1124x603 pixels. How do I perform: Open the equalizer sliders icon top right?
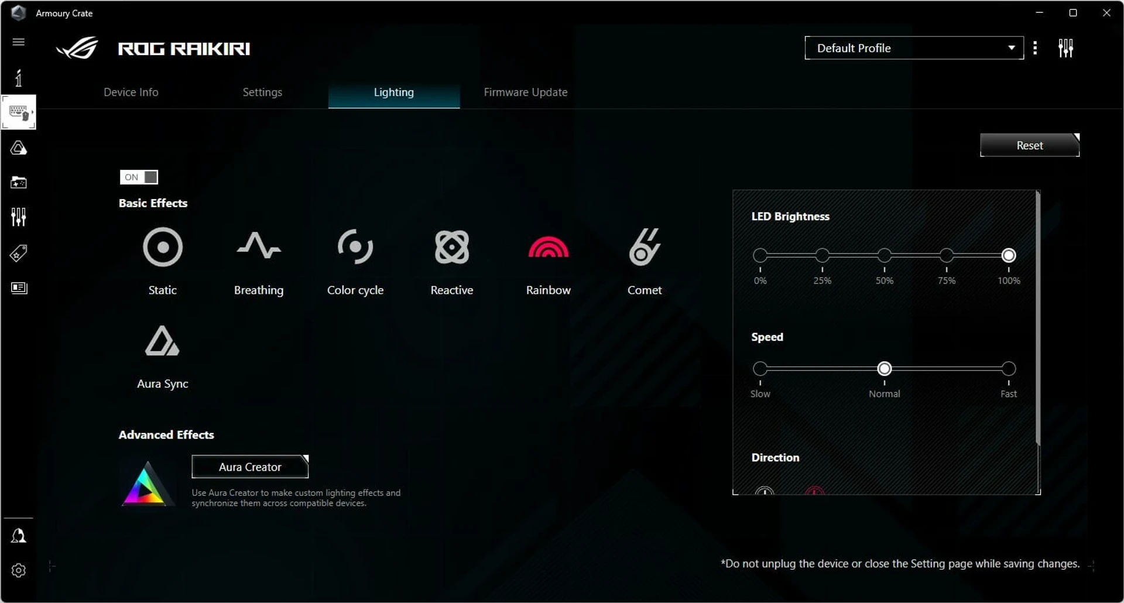coord(1066,48)
